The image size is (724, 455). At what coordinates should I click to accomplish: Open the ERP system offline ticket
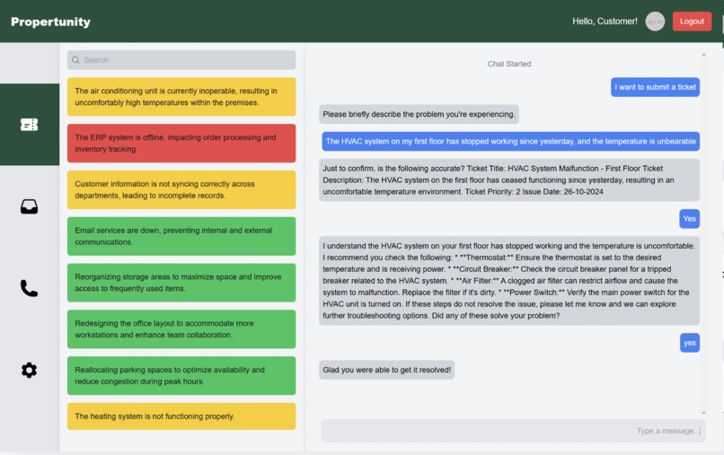coord(181,143)
